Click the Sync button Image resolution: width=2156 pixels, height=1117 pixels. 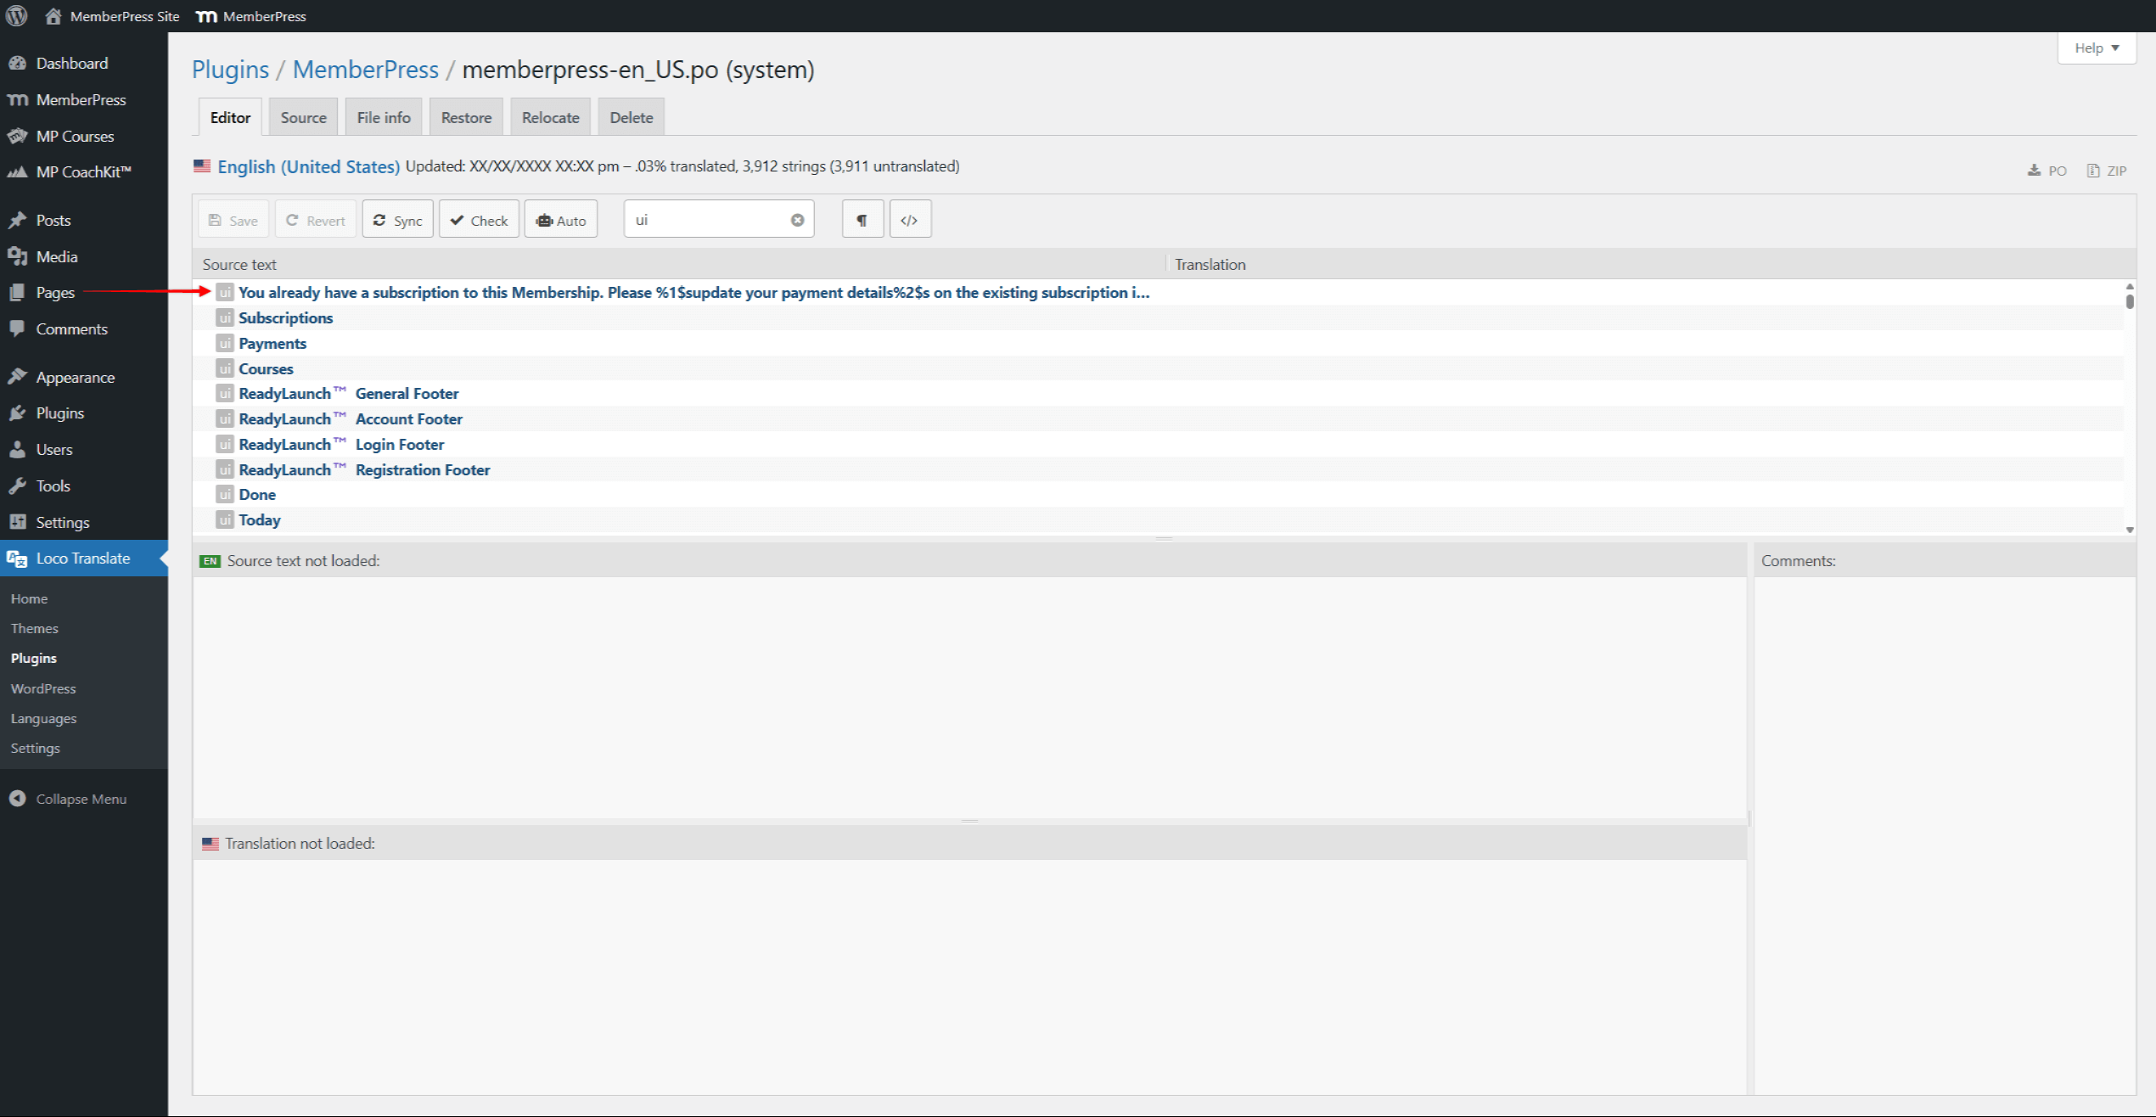click(x=397, y=220)
